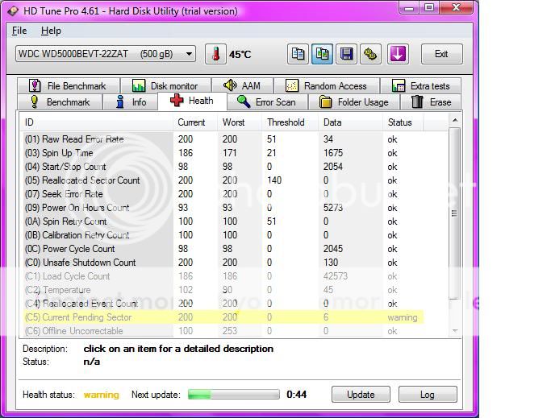This screenshot has height=418, width=551.
Task: Close the HD Tune Pro window
Action: coord(456,8)
